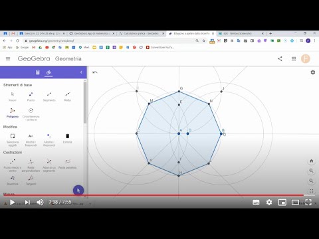319x239 pixels.
Task: Bookmark this page with star
Action: coord(204,40)
